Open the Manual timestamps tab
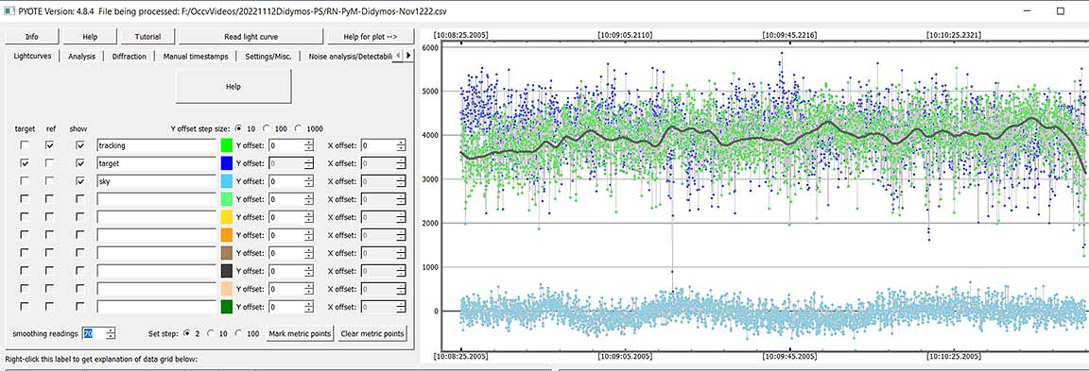 point(196,57)
